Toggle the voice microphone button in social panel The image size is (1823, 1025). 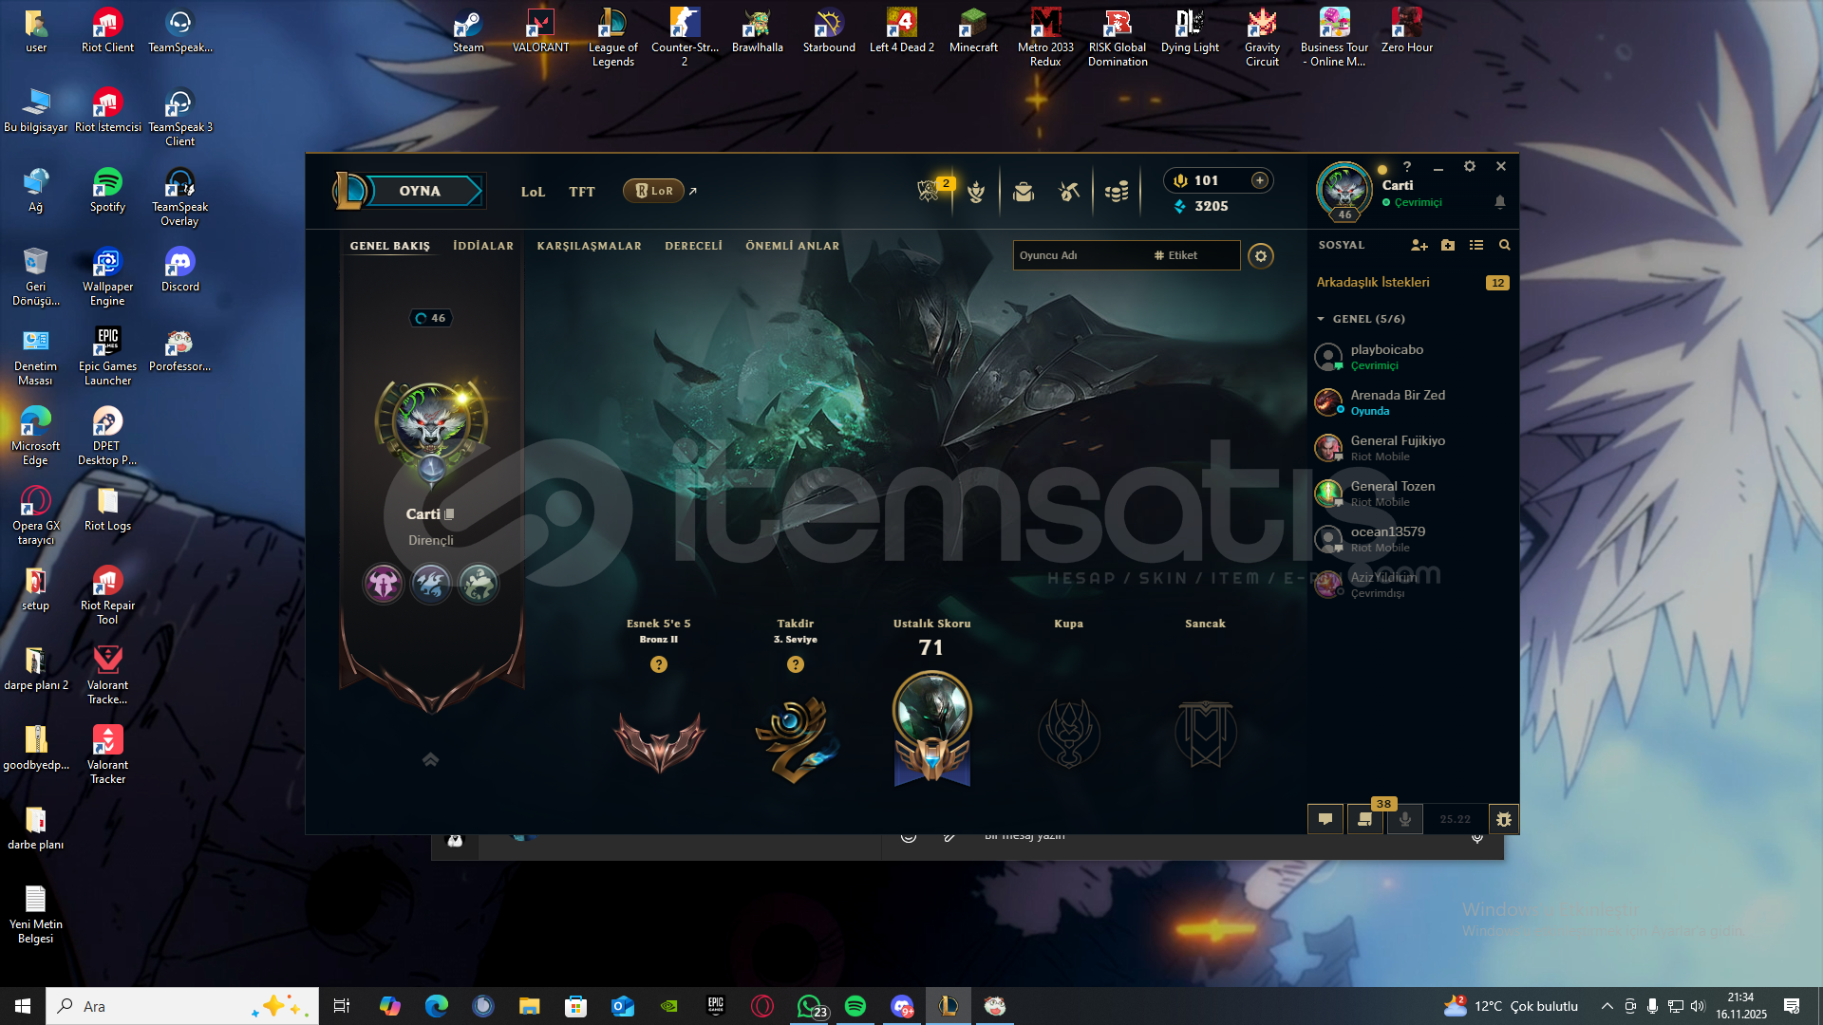(x=1405, y=819)
